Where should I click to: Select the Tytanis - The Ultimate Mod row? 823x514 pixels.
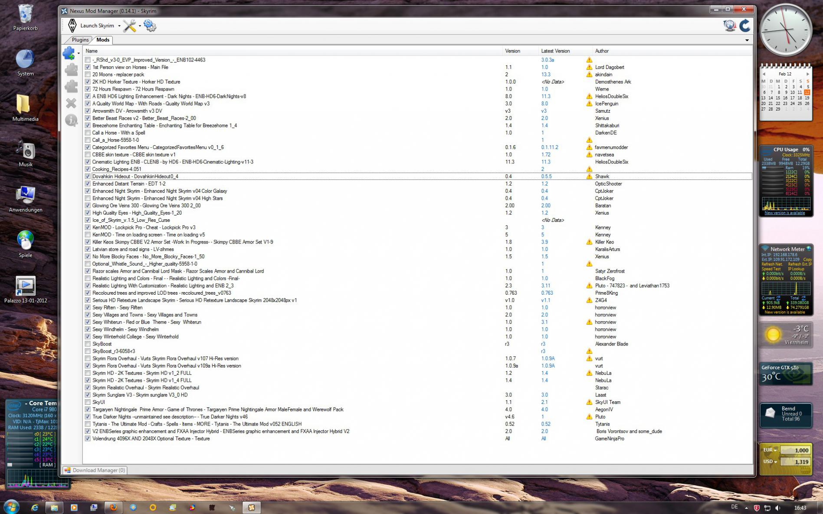click(x=417, y=424)
